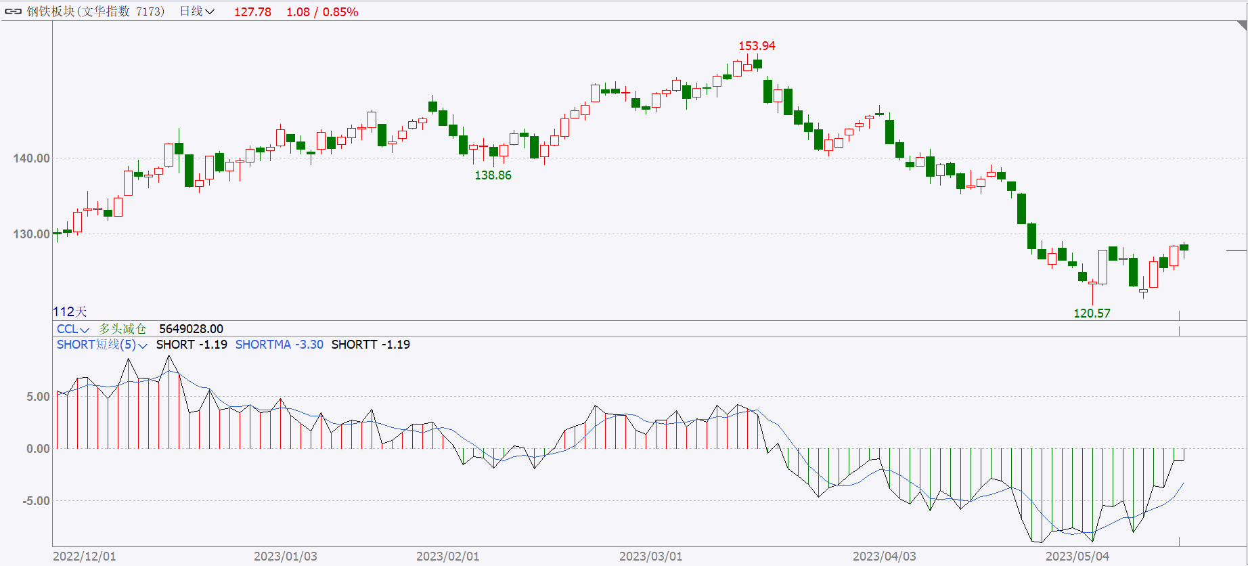1248x566 pixels.
Task: Expand the SHORT短线(5) indicator dropdown
Action: pyautogui.click(x=102, y=345)
